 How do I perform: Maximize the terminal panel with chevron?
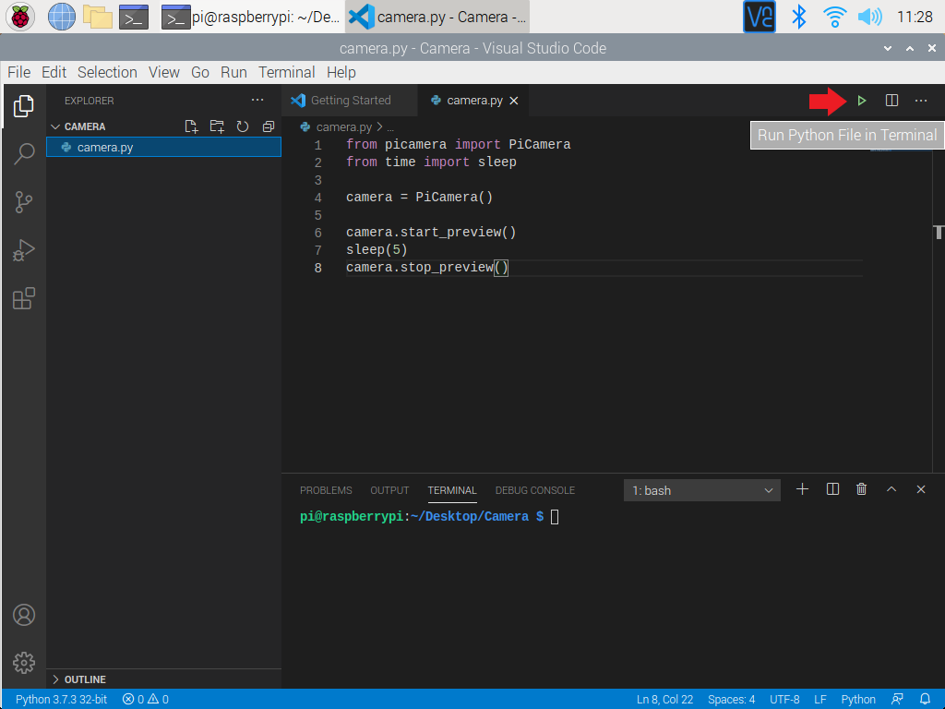[891, 489]
